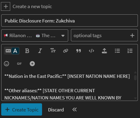Insert a numbered list
The width and height of the screenshot is (140, 118).
click(130, 51)
